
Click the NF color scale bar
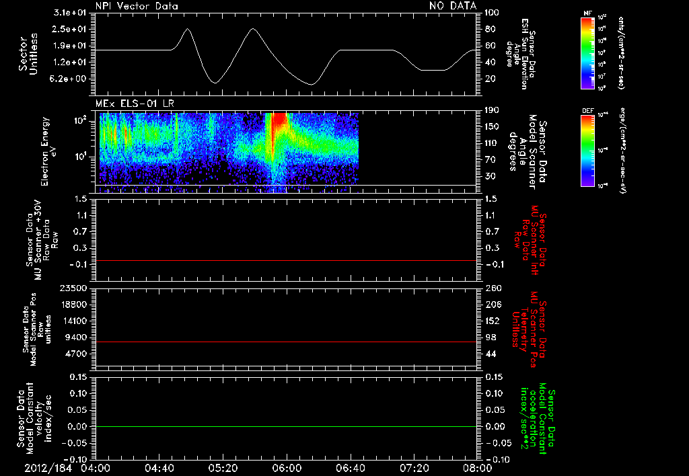point(587,53)
